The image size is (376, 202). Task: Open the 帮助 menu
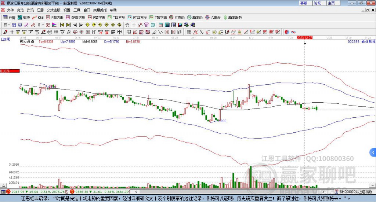[113, 10]
